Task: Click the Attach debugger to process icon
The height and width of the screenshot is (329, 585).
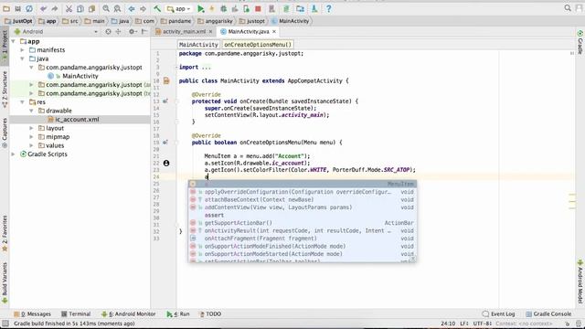Action: coord(246,8)
